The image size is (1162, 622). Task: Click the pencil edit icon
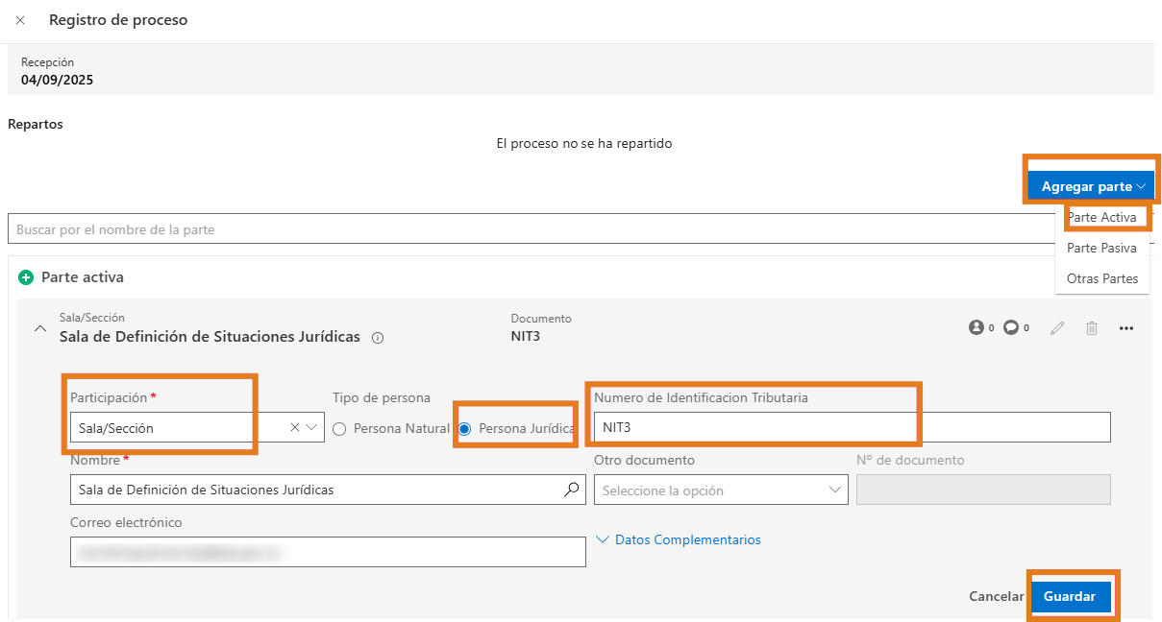click(1057, 328)
